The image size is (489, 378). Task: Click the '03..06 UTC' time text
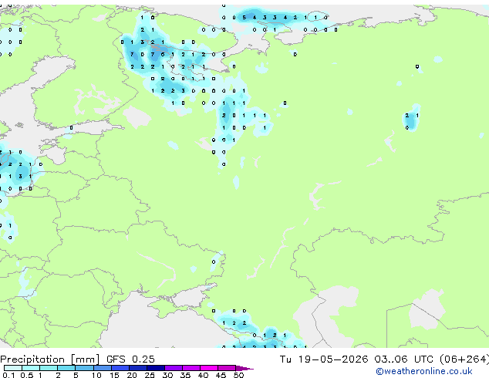tap(404, 359)
